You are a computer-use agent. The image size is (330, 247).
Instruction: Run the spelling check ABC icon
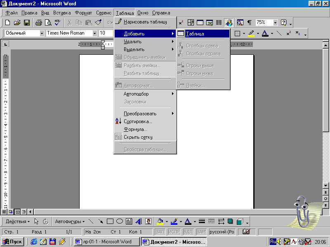(x=58, y=23)
